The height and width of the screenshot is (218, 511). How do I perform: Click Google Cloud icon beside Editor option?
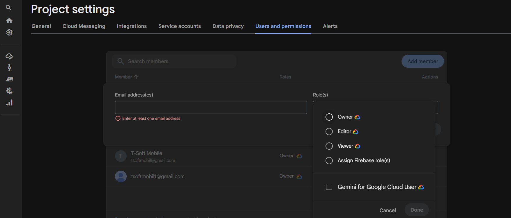pos(356,132)
